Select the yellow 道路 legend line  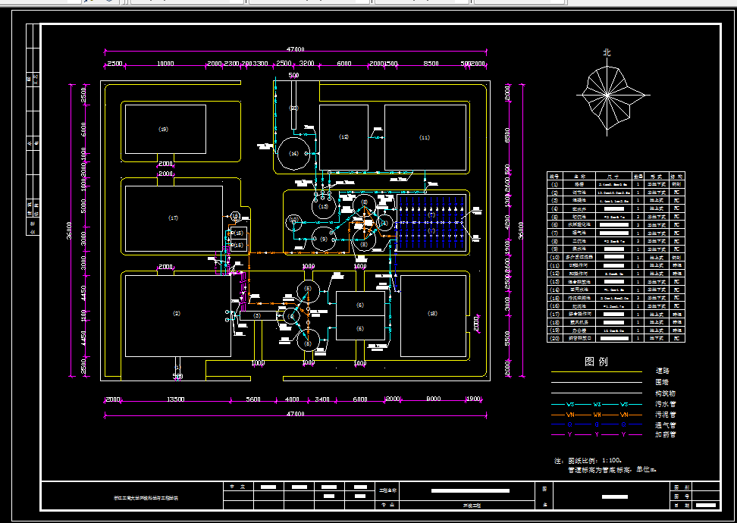(x=597, y=371)
